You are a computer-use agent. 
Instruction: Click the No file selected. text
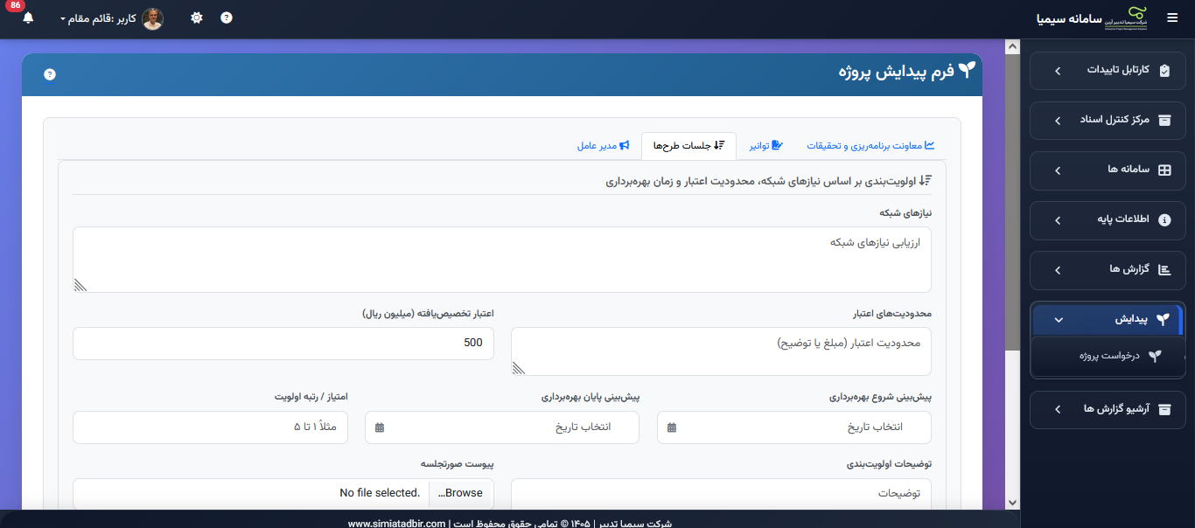coord(380,493)
